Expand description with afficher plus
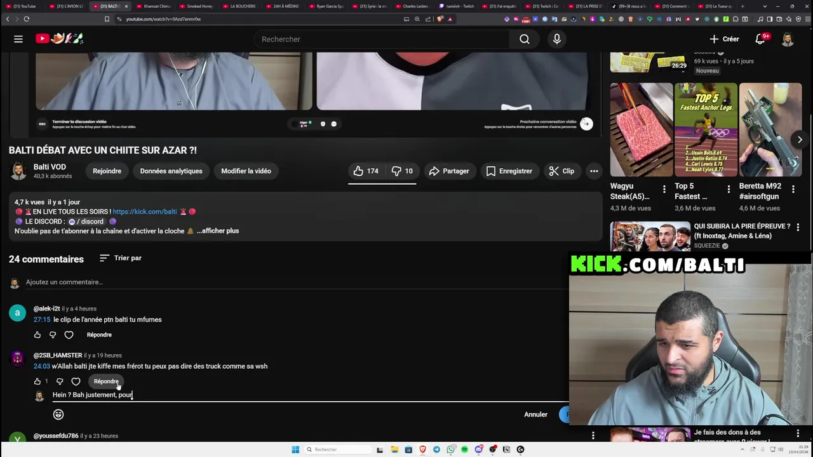This screenshot has height=457, width=813. click(217, 231)
